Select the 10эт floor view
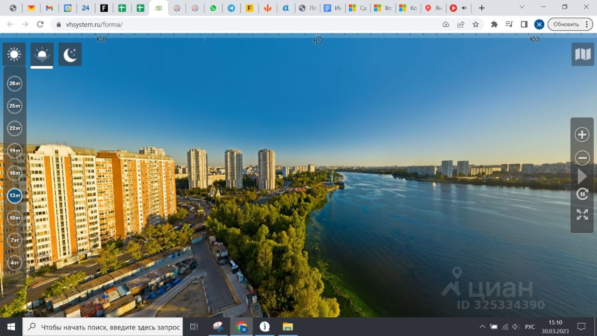Viewport: 597px width, 336px height. (15, 218)
